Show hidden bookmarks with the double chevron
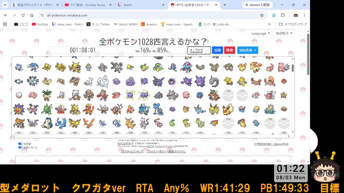The width and height of the screenshot is (344, 193). [269, 24]
